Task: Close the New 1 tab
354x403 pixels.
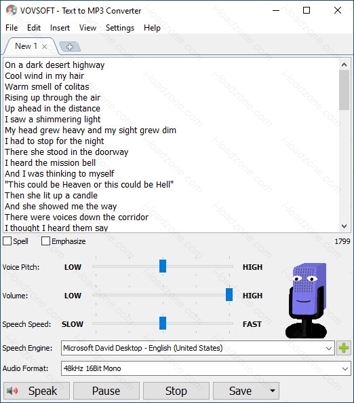Action: [44, 46]
